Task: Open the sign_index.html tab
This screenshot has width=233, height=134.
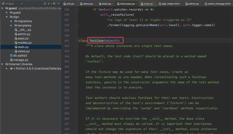Action: point(169,4)
